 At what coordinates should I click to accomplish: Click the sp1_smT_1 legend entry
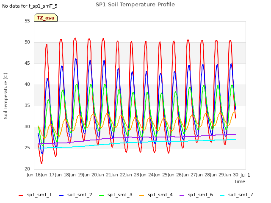click(35, 195)
